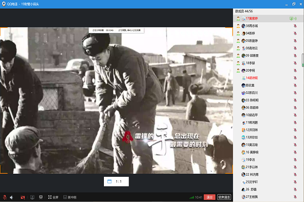This screenshot has width=304, height=202.
Task: Click muted mic icon for 19李 member
Action: coord(295,160)
